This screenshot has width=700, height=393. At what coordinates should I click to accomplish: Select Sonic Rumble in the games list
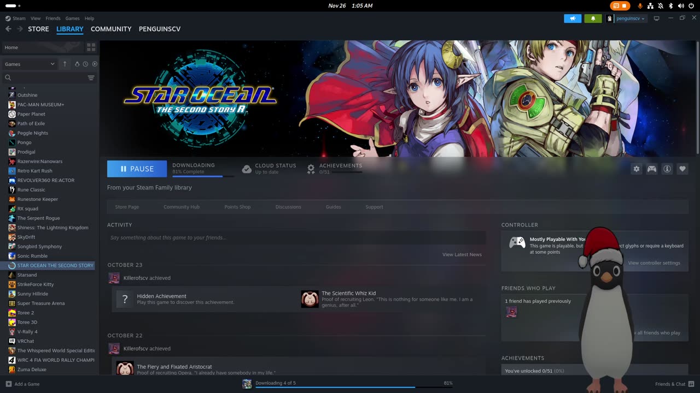pyautogui.click(x=32, y=256)
